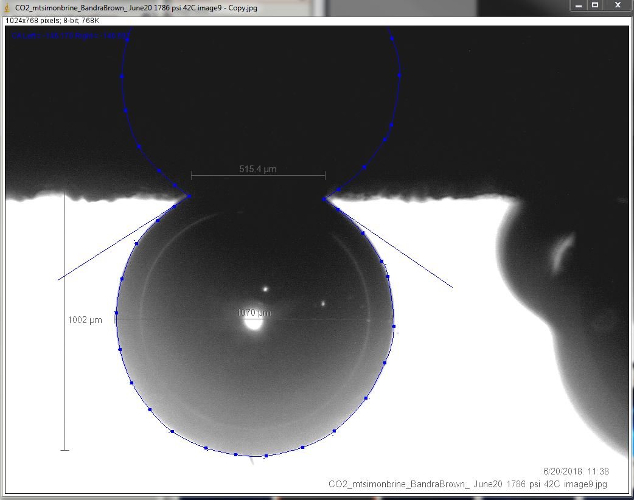Click the window title bar text

point(136,8)
